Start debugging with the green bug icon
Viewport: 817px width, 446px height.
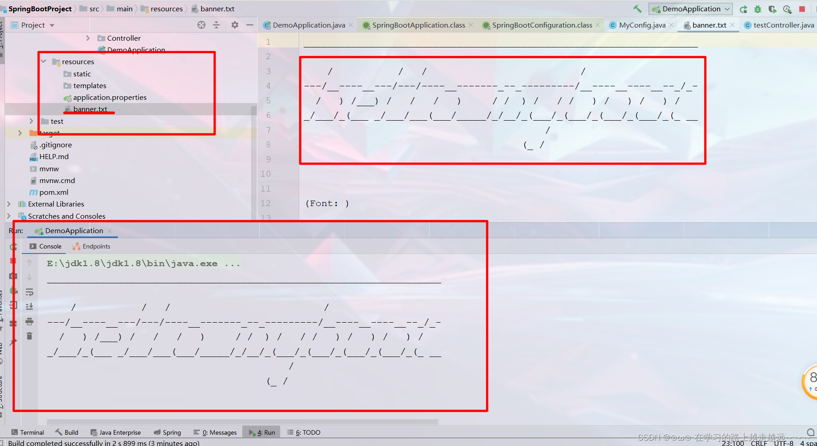click(758, 9)
